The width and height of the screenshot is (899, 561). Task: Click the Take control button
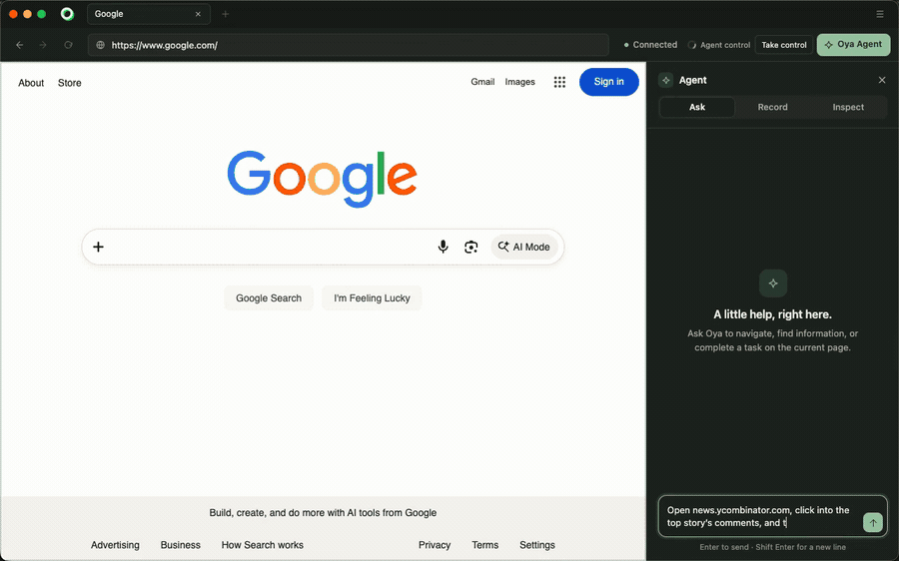784,45
